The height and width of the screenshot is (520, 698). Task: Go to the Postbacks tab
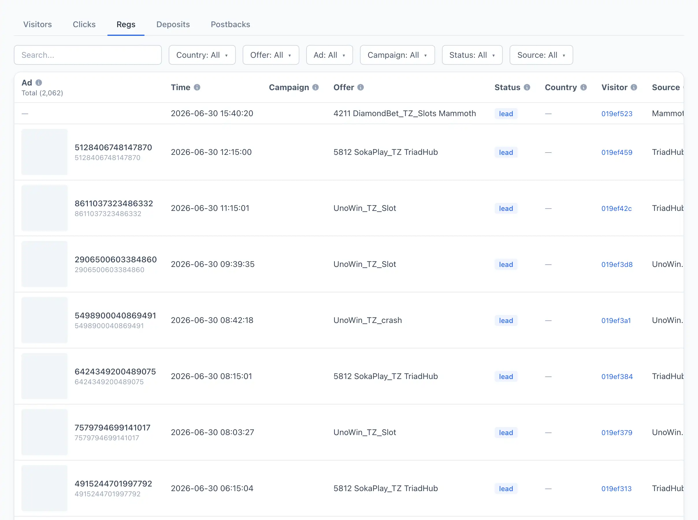coord(230,25)
